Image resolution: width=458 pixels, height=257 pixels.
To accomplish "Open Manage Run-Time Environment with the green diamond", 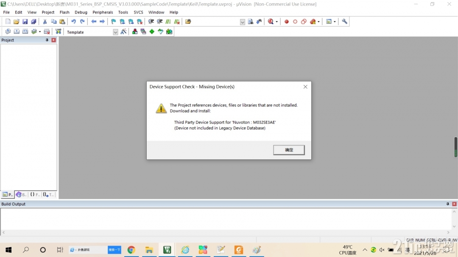I will click(152, 31).
